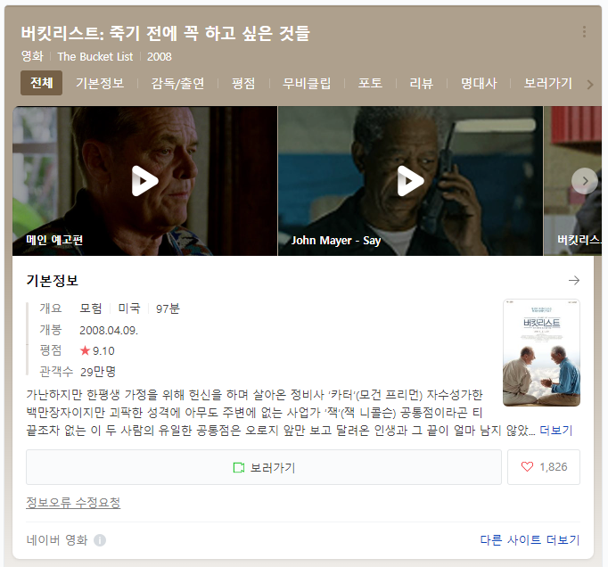The width and height of the screenshot is (608, 567).
Task: Open the 리뷰 tab
Action: pos(422,83)
